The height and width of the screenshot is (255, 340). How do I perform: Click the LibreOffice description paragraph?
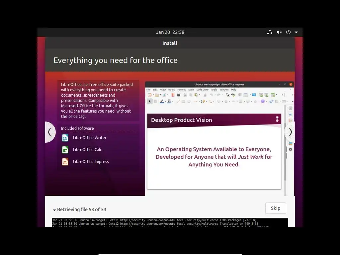click(x=97, y=100)
